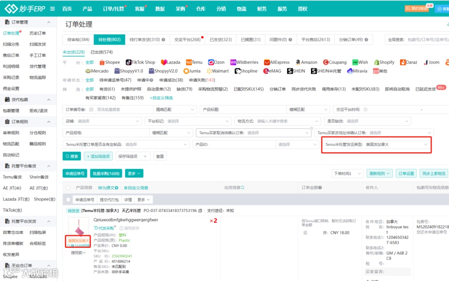The width and height of the screenshot is (449, 281).
Task: Click green 申请运单号 button
Action: coord(75,173)
